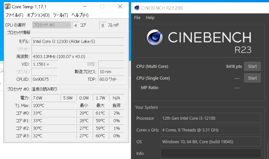The height and width of the screenshot is (159, 269).
Task: Click the VID value 1.1561 v
Action: point(45,64)
